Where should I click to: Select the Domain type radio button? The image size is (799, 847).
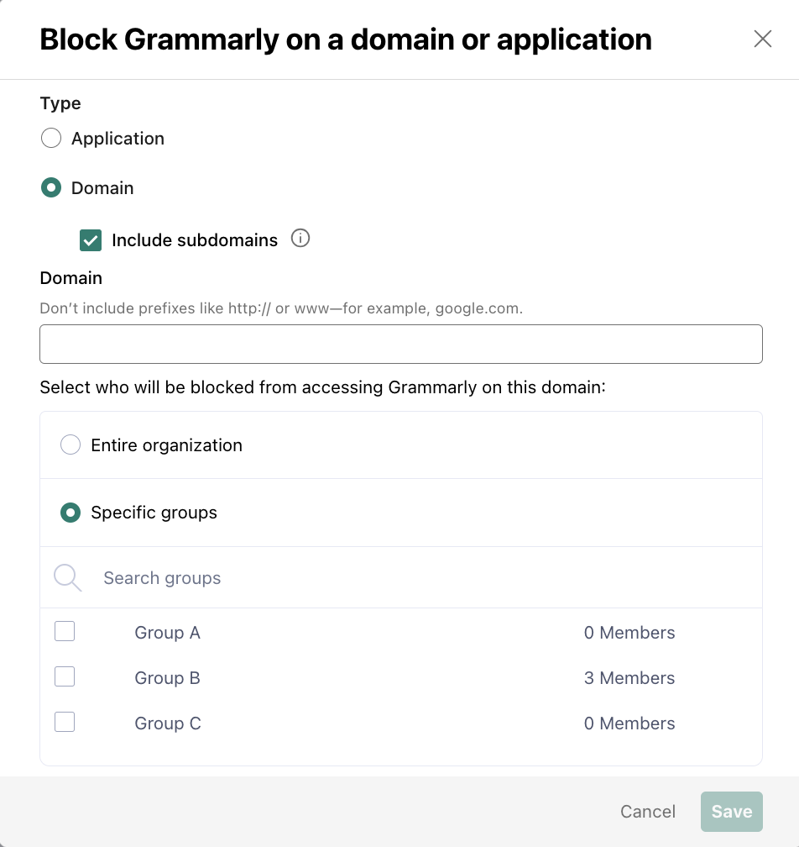click(51, 188)
